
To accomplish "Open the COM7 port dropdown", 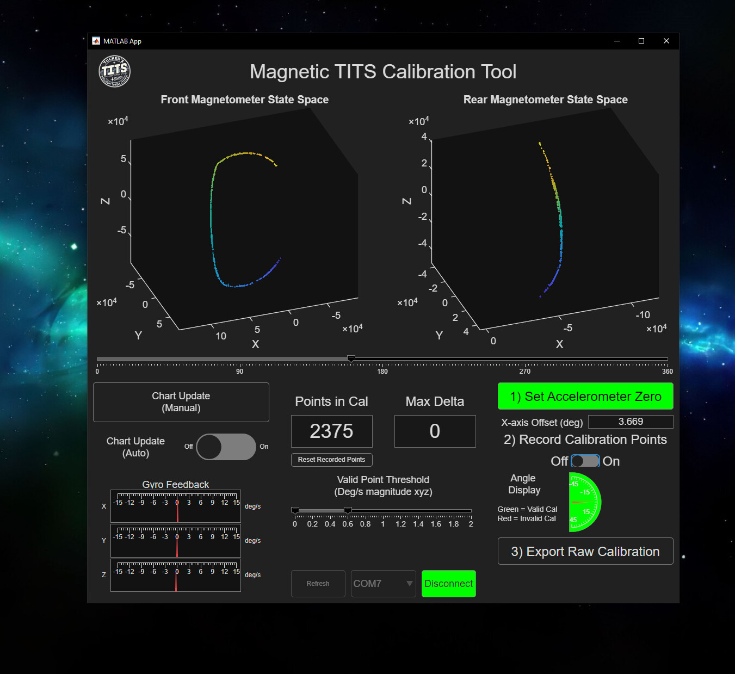I will pyautogui.click(x=383, y=584).
